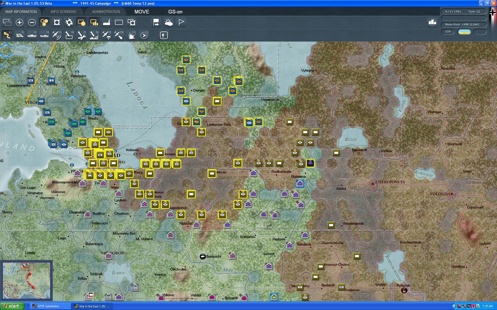Click the Borovichi city marker
Image resolution: width=497 pixels, height=310 pixels.
(203, 257)
